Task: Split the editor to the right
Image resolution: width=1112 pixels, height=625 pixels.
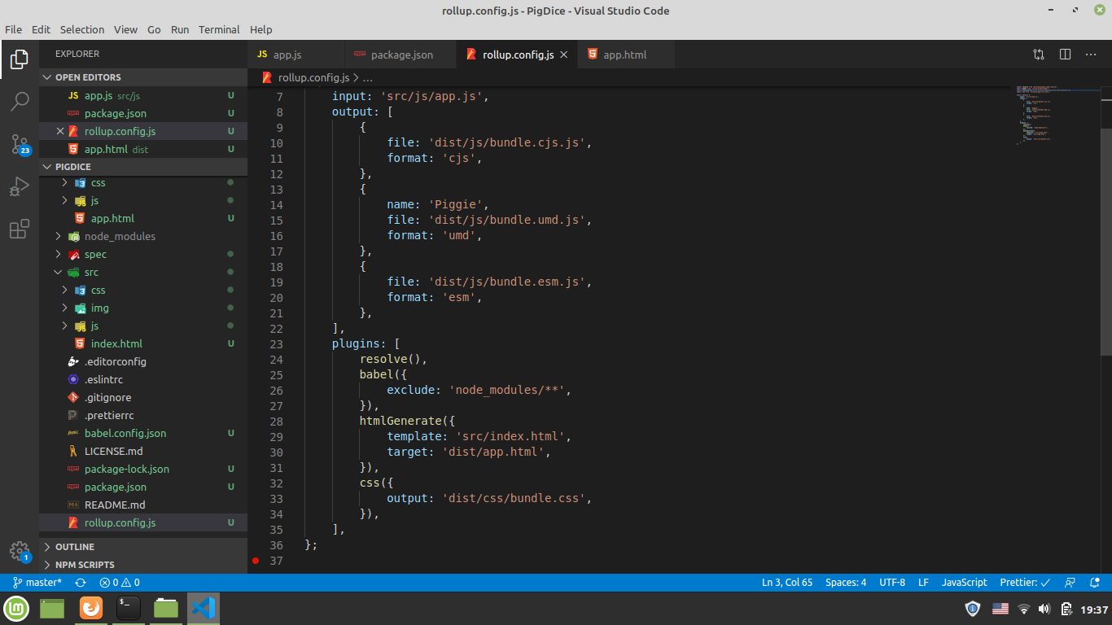Action: [1065, 55]
